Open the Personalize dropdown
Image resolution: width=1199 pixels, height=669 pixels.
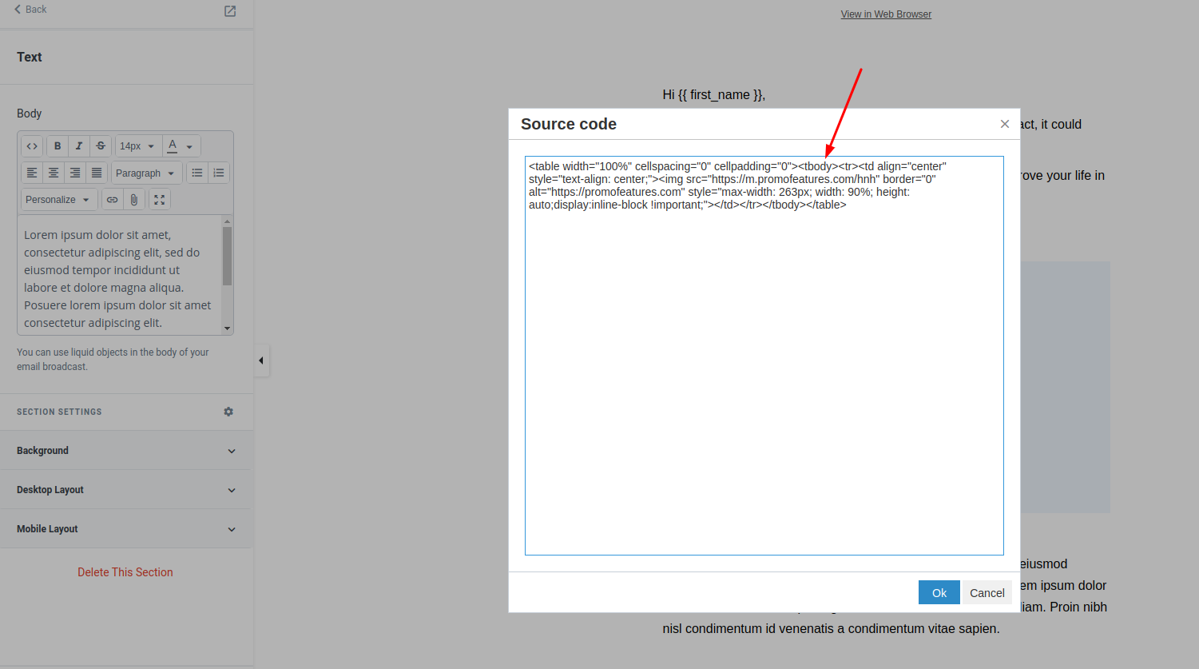click(x=59, y=200)
